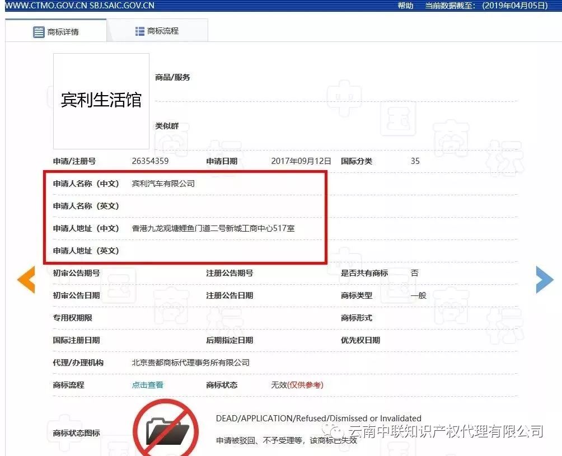
Task: Click the 商品/服务 label
Action: pos(172,77)
